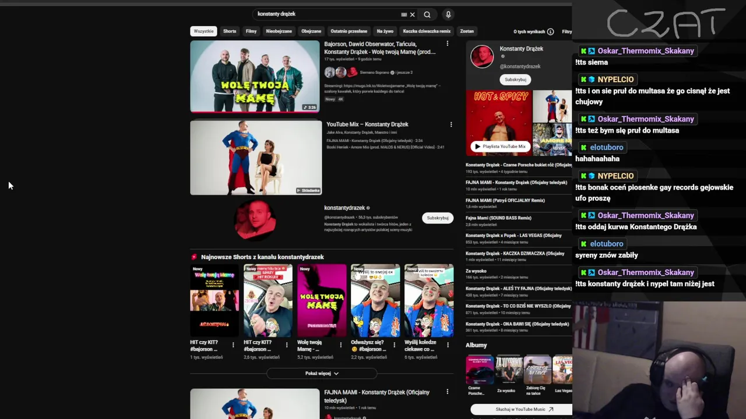Open 'Wolę twoją Mamę' video thumbnail
746x419 pixels.
click(x=255, y=76)
